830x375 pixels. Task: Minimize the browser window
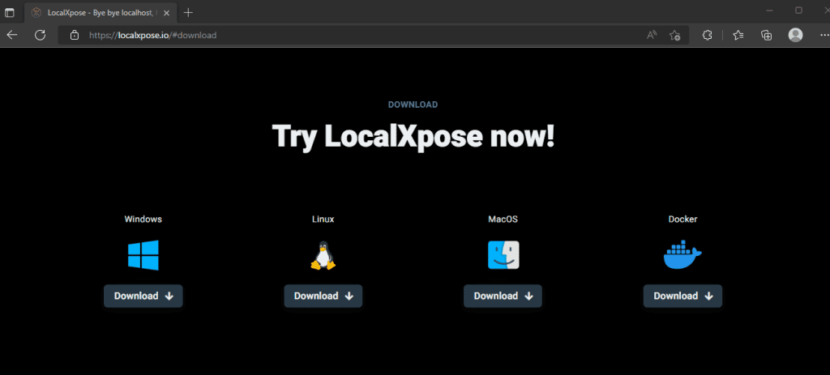click(x=769, y=11)
